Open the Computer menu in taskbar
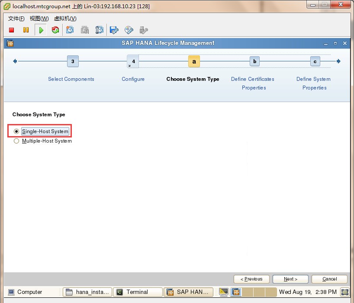 pos(25,292)
